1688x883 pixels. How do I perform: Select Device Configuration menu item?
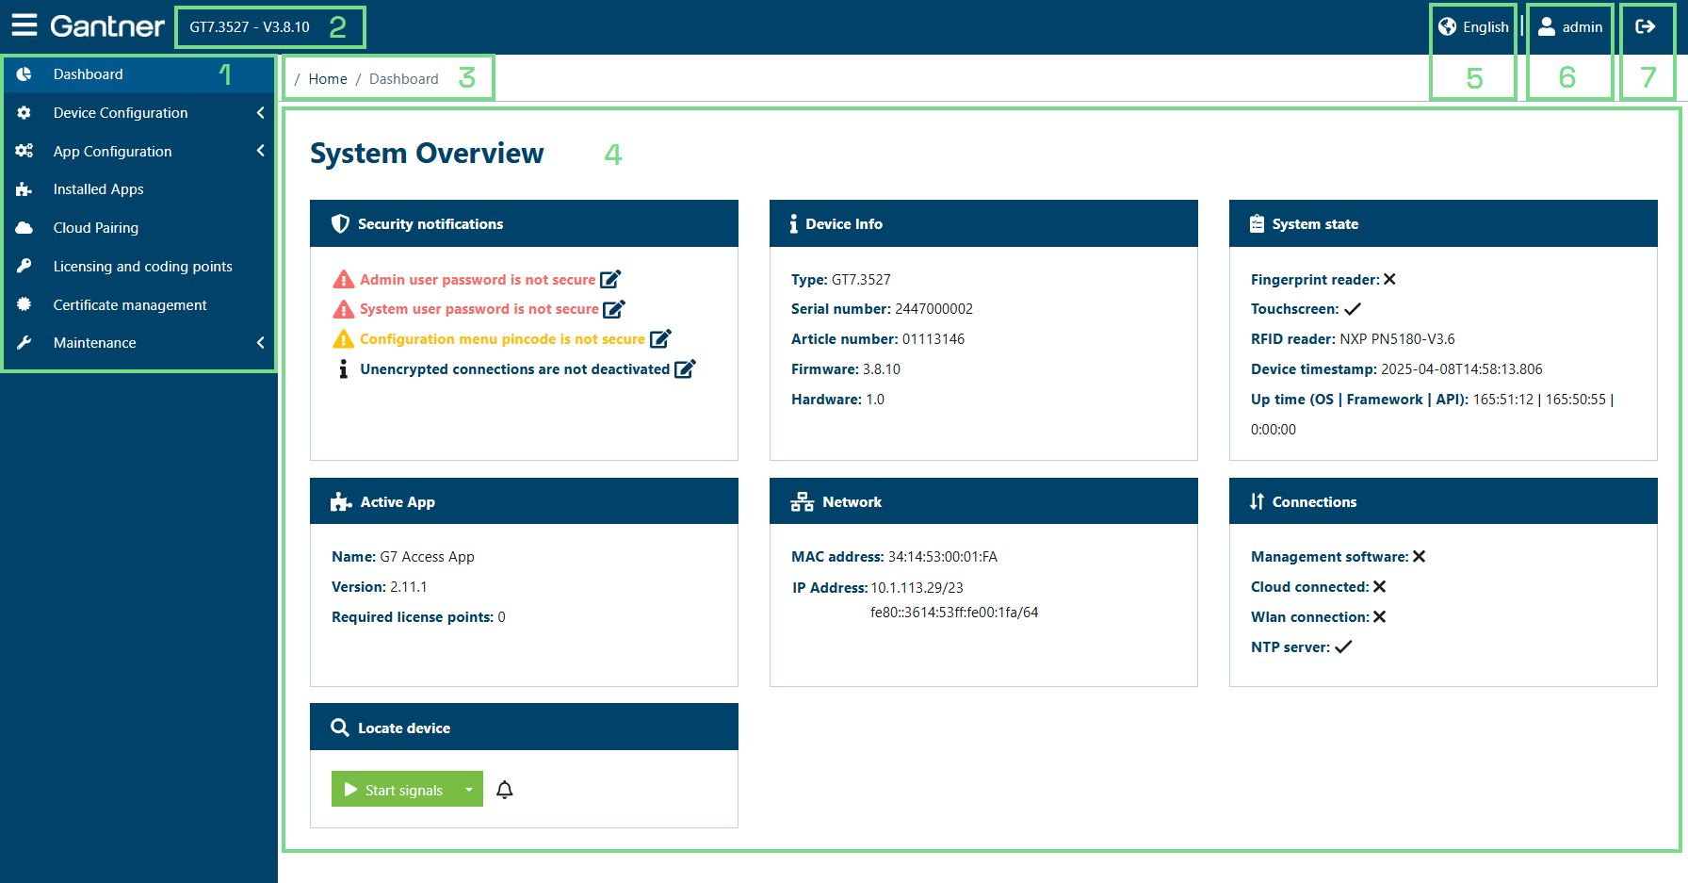pos(138,113)
